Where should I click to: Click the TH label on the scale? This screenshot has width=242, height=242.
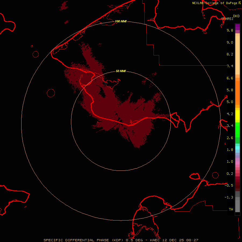tap(231, 209)
